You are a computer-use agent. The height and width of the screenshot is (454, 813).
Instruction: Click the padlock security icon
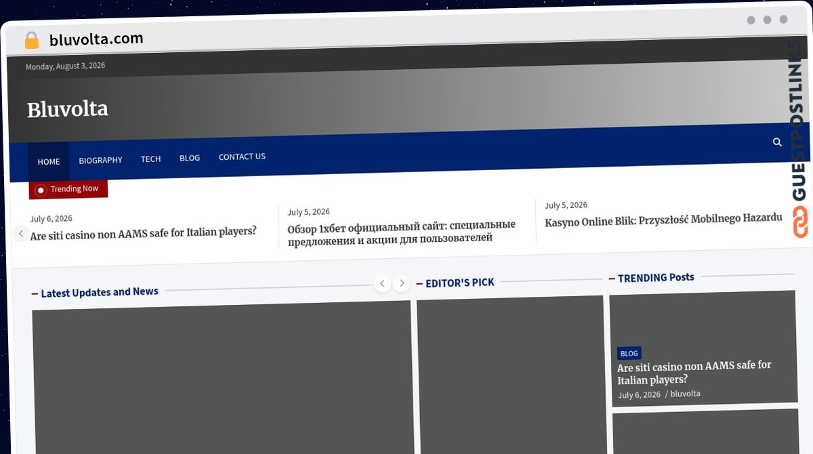(31, 41)
